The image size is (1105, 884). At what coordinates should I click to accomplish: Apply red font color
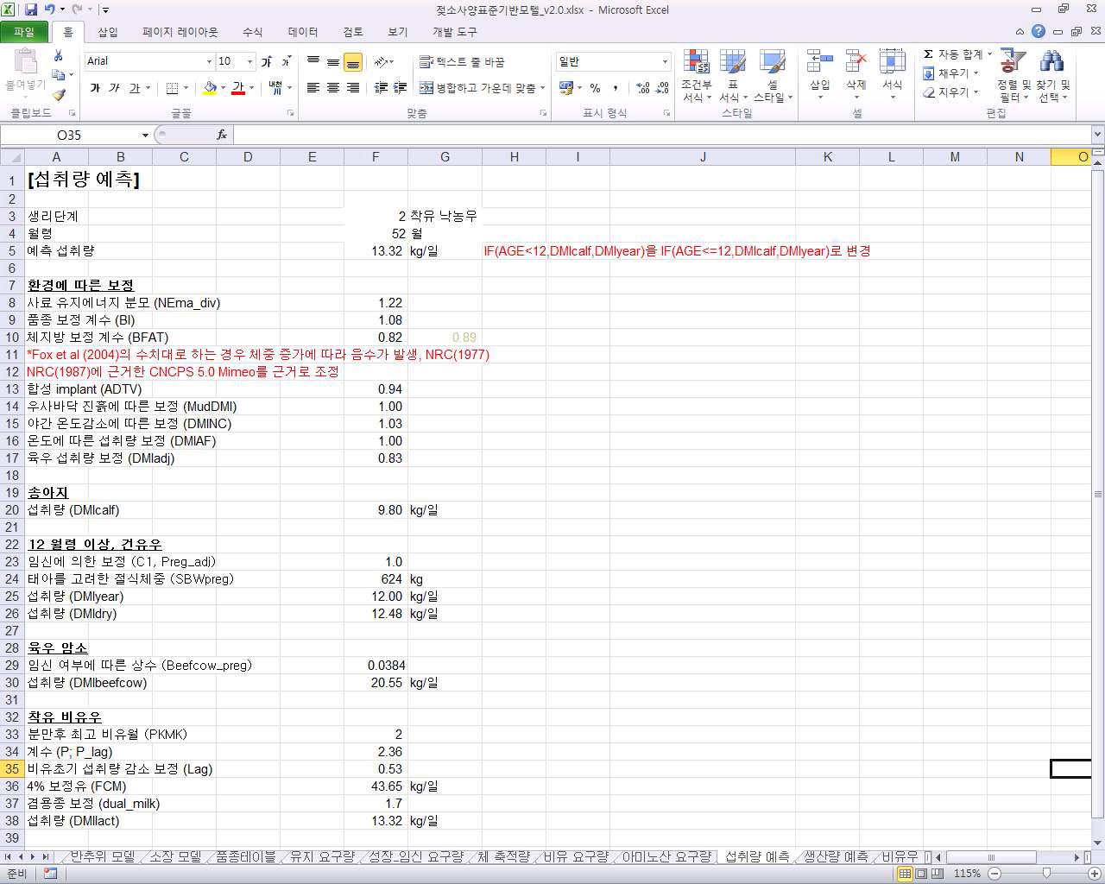pyautogui.click(x=238, y=88)
